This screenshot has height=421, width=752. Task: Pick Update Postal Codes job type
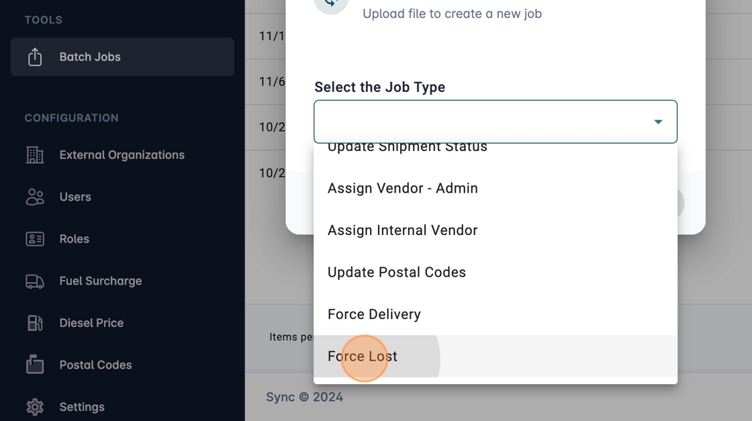pyautogui.click(x=397, y=273)
